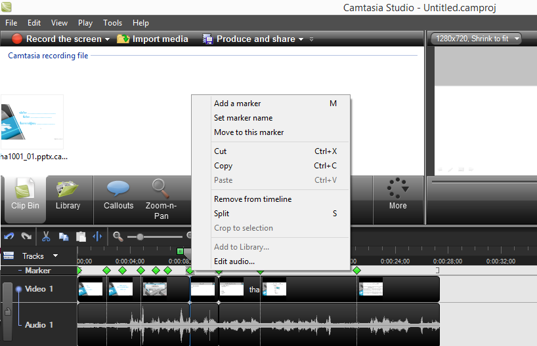Click the zoom out magnifier icon
Viewport: 537px width, 346px height.
118,237
